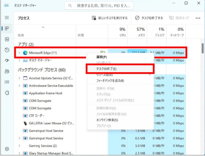
Task: Sort by the メモリ column header
Action: (137, 32)
